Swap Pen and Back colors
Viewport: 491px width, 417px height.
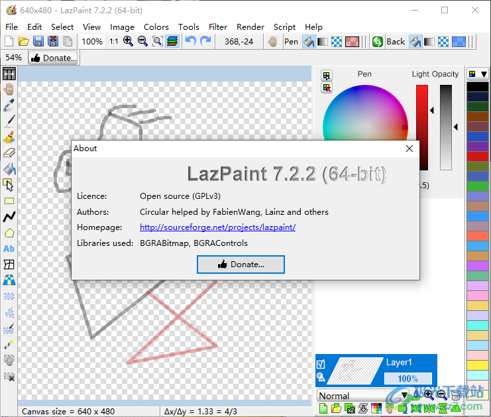378,42
